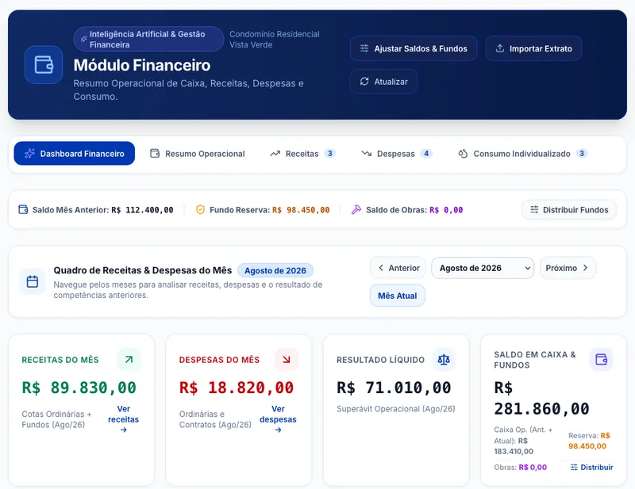Screen dimensions: 635x489
Task: Open the Receitas tab
Action: click(x=302, y=153)
